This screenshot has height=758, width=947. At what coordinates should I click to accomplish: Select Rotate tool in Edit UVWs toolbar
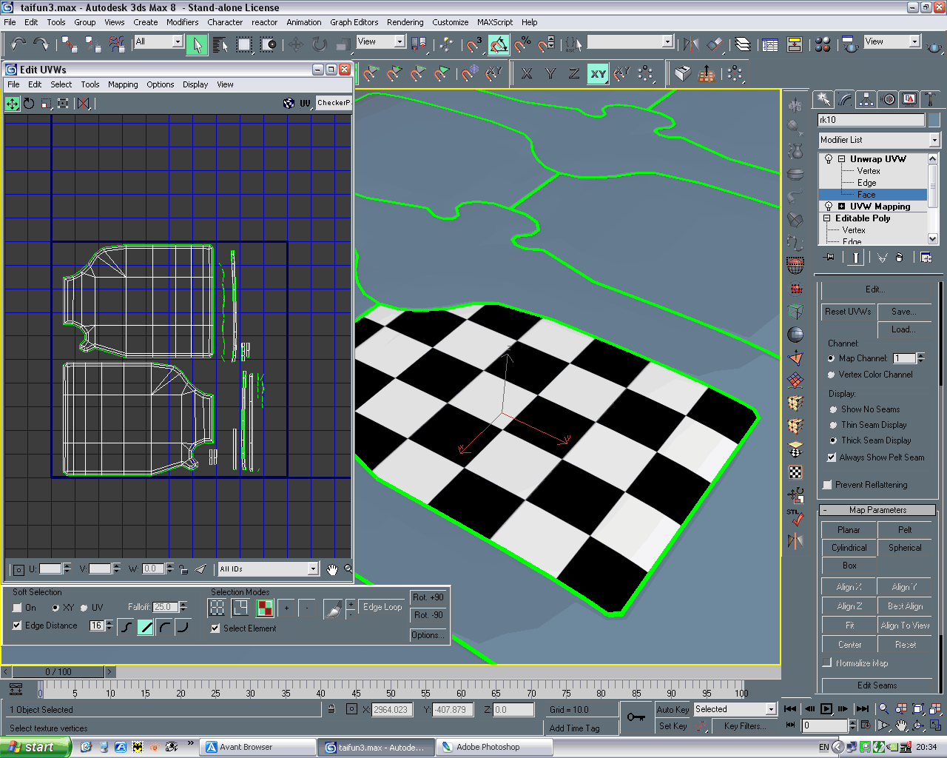(29, 103)
